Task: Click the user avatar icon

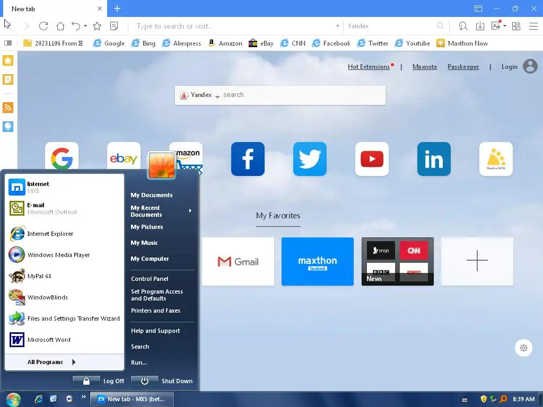Action: click(x=530, y=66)
